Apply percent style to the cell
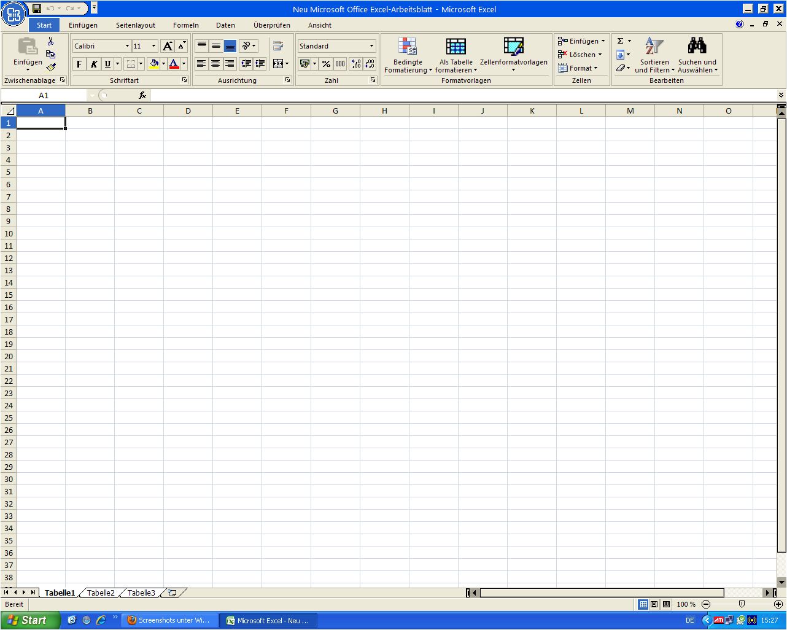The width and height of the screenshot is (787, 630). [x=326, y=64]
